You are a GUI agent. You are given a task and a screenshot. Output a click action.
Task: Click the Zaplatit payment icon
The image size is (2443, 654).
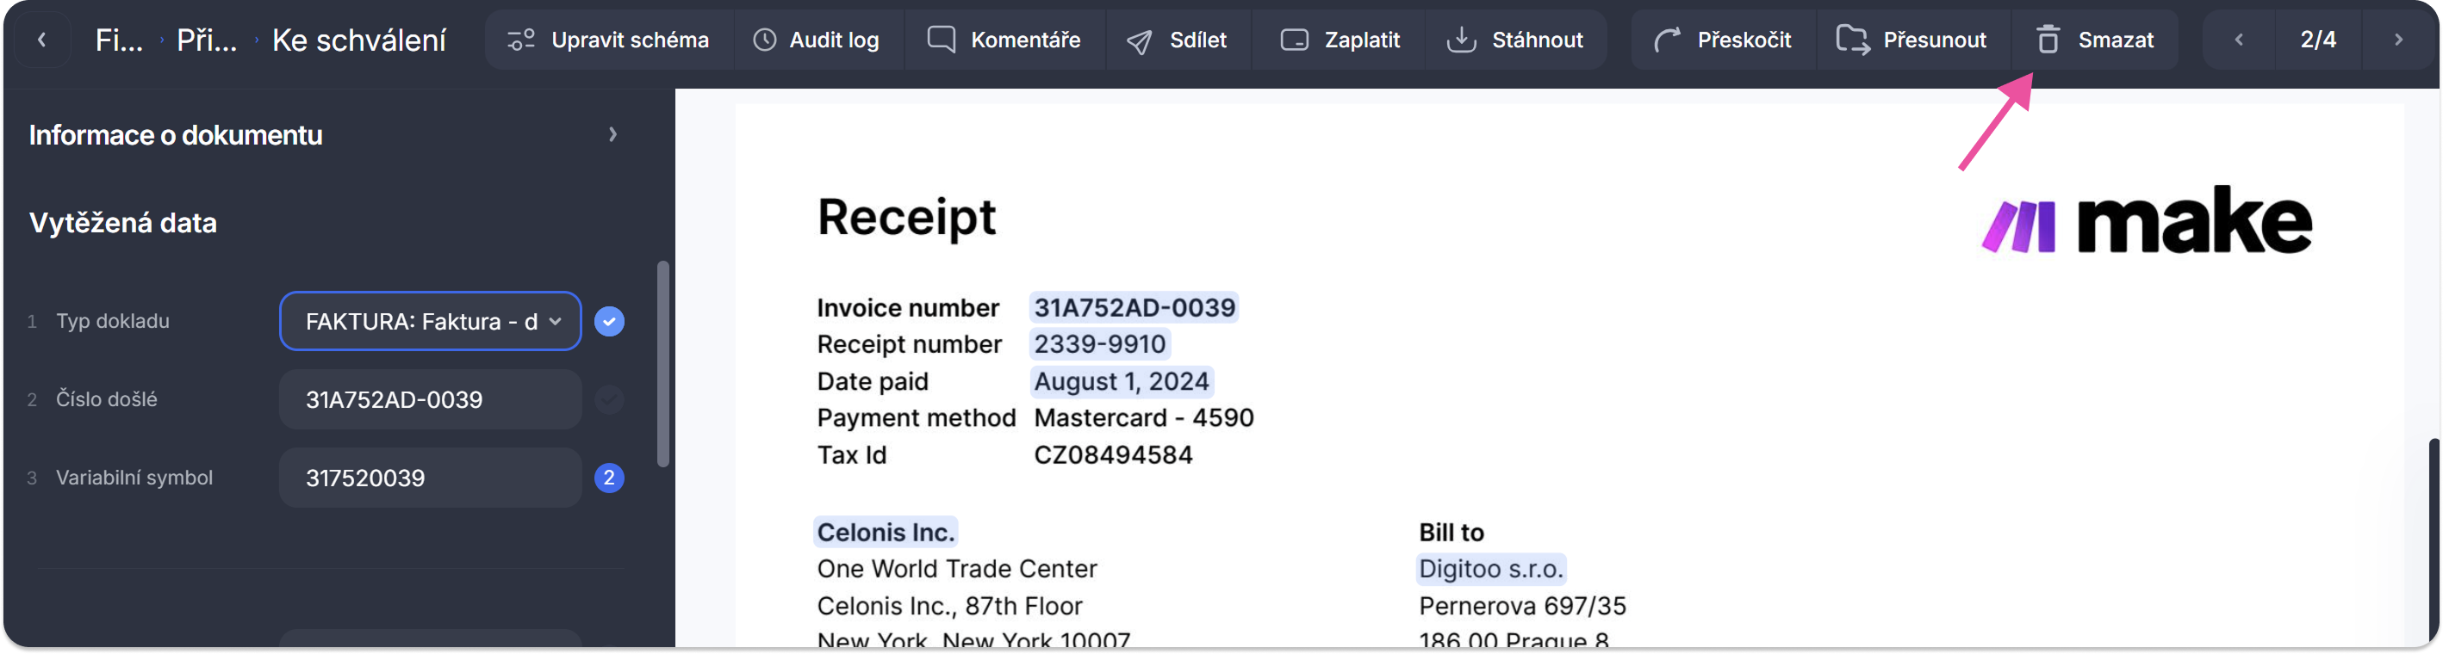[x=1295, y=40]
